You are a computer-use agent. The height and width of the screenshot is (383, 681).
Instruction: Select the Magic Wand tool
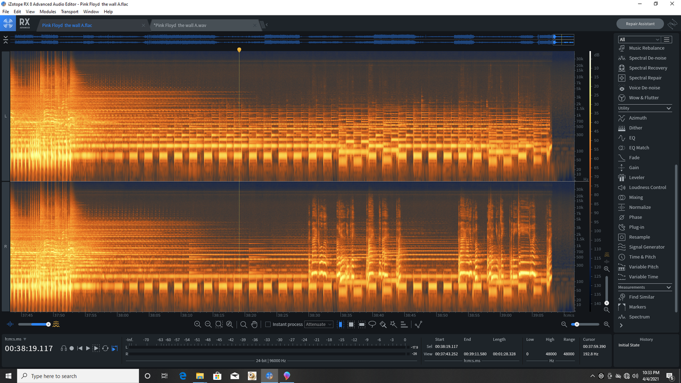pyautogui.click(x=393, y=324)
